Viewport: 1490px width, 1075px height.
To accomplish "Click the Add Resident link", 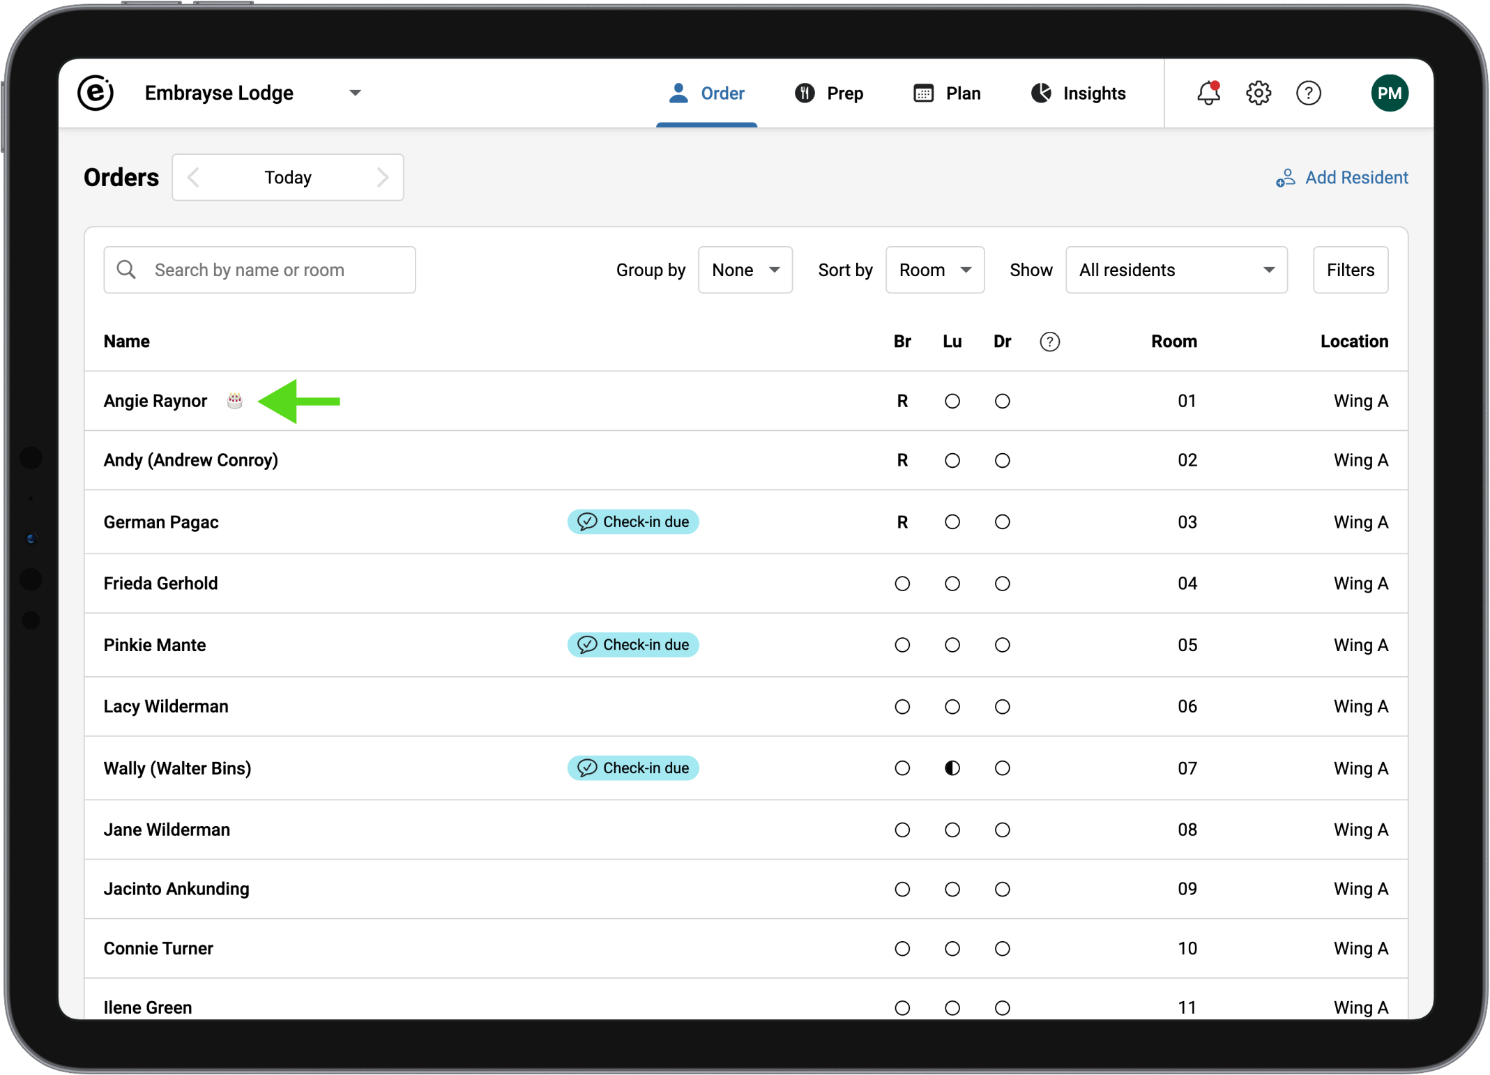I will click(x=1341, y=177).
